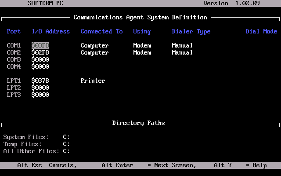Click LPT1 Connected To Printer value
The width and height of the screenshot is (281, 176).
(93, 81)
